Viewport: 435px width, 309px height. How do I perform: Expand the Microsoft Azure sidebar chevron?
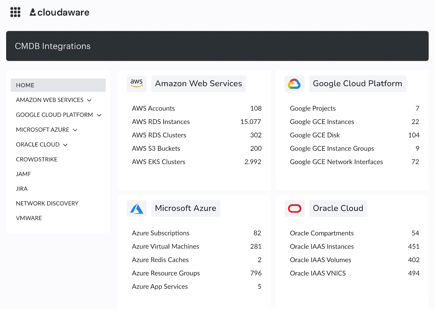click(x=75, y=130)
